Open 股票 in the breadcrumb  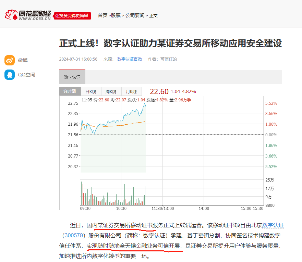click(116, 15)
